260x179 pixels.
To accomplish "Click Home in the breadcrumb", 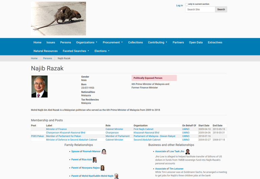I will [x=34, y=58].
